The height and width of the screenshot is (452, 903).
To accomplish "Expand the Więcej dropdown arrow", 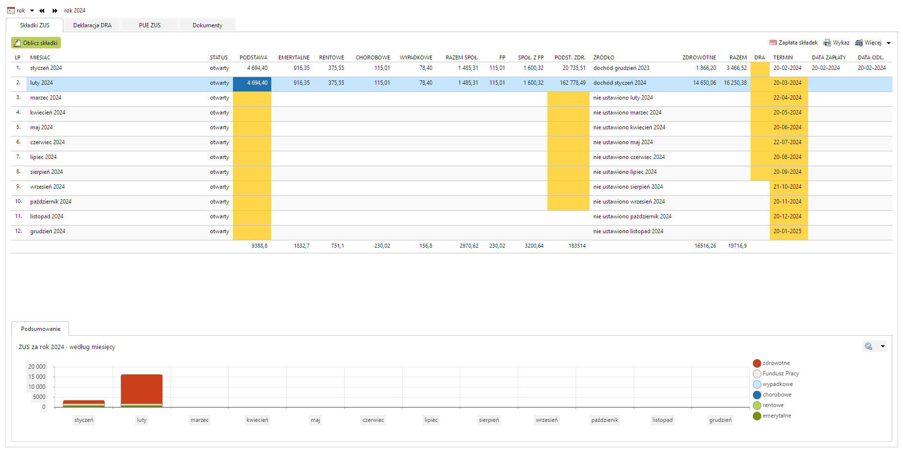I will point(888,43).
